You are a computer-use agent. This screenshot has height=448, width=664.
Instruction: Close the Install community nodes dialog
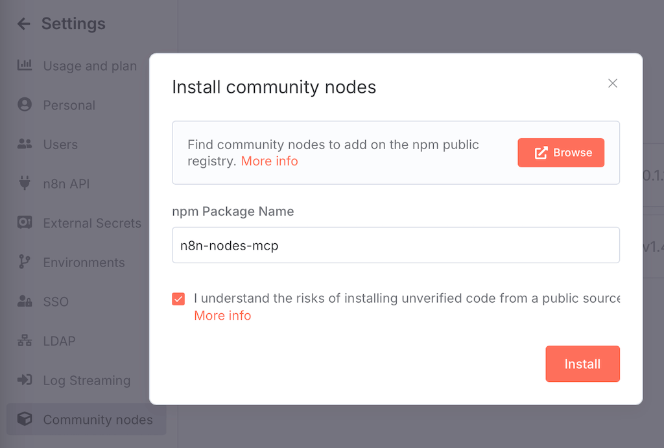[x=612, y=84]
